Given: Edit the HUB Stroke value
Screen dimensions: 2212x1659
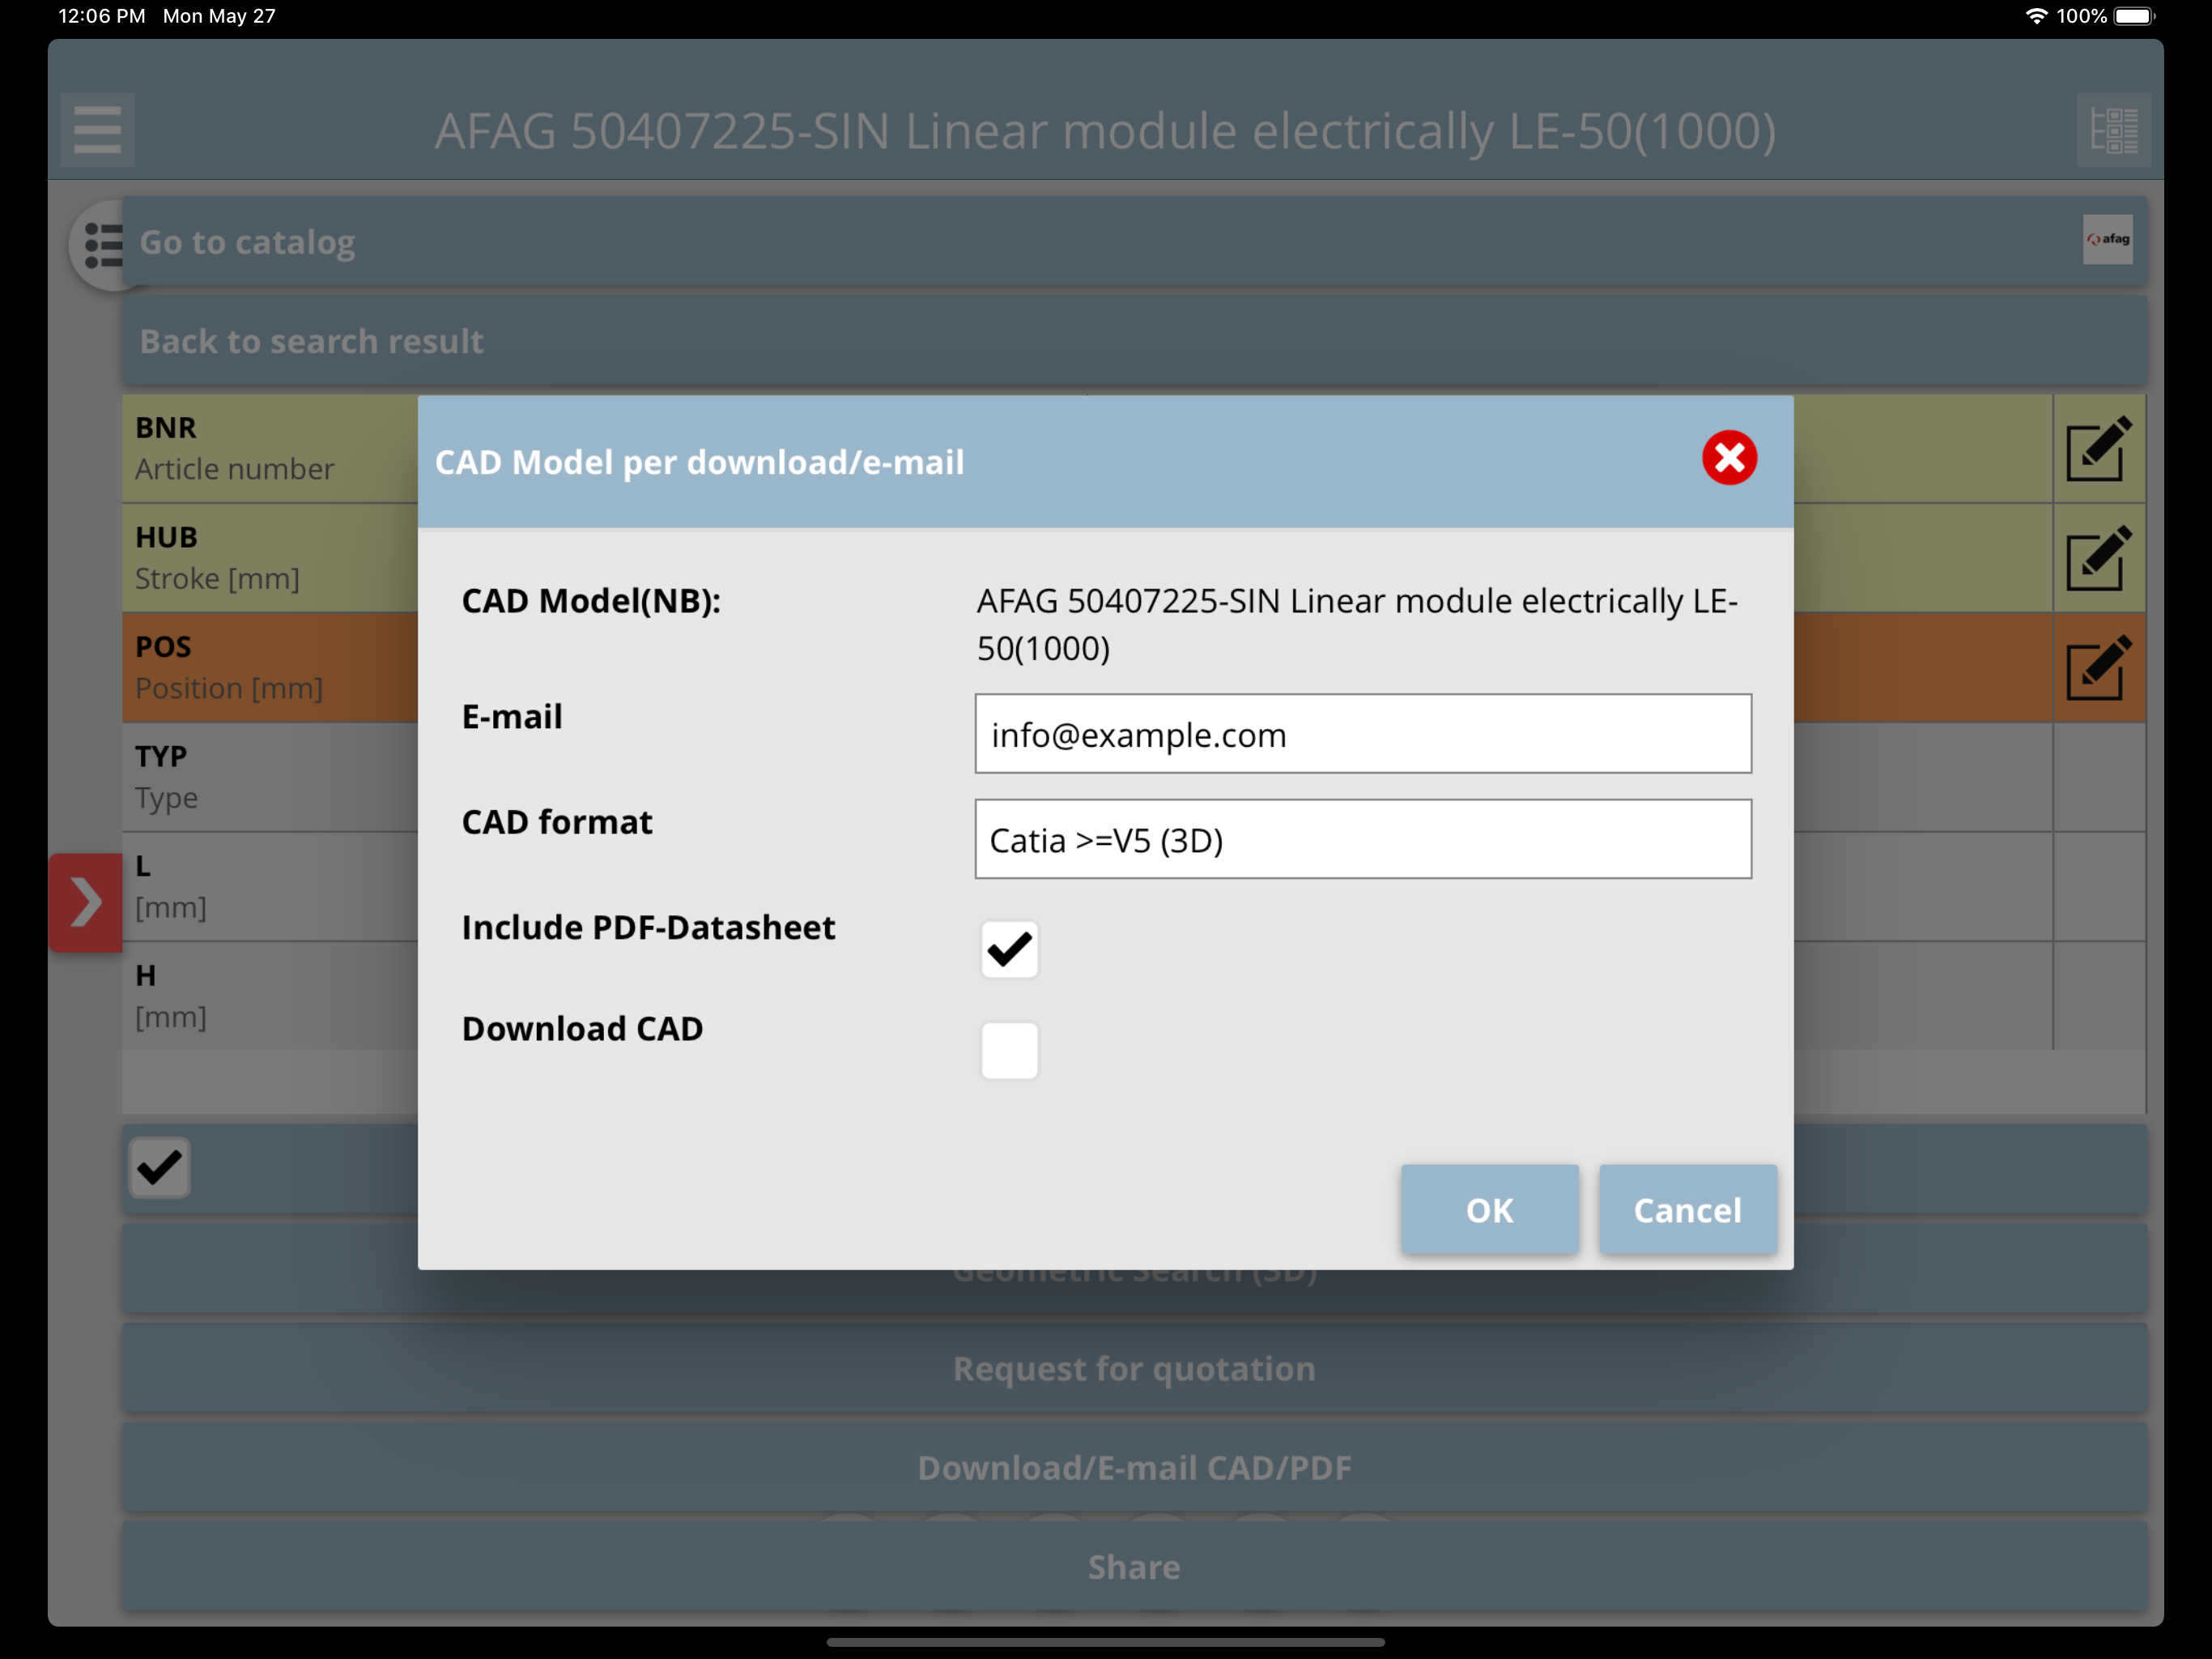Looking at the screenshot, I should click(2098, 558).
